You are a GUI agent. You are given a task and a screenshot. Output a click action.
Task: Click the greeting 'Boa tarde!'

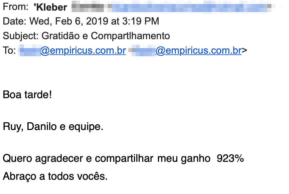click(x=27, y=95)
